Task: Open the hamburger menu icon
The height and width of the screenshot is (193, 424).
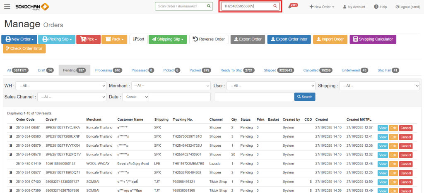Action: 7,7
